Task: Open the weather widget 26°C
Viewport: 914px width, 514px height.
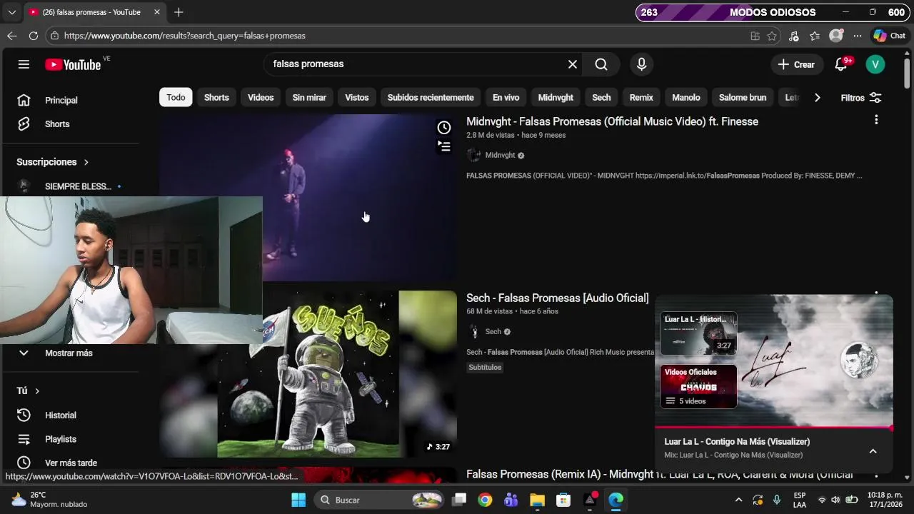Action: click(x=50, y=500)
